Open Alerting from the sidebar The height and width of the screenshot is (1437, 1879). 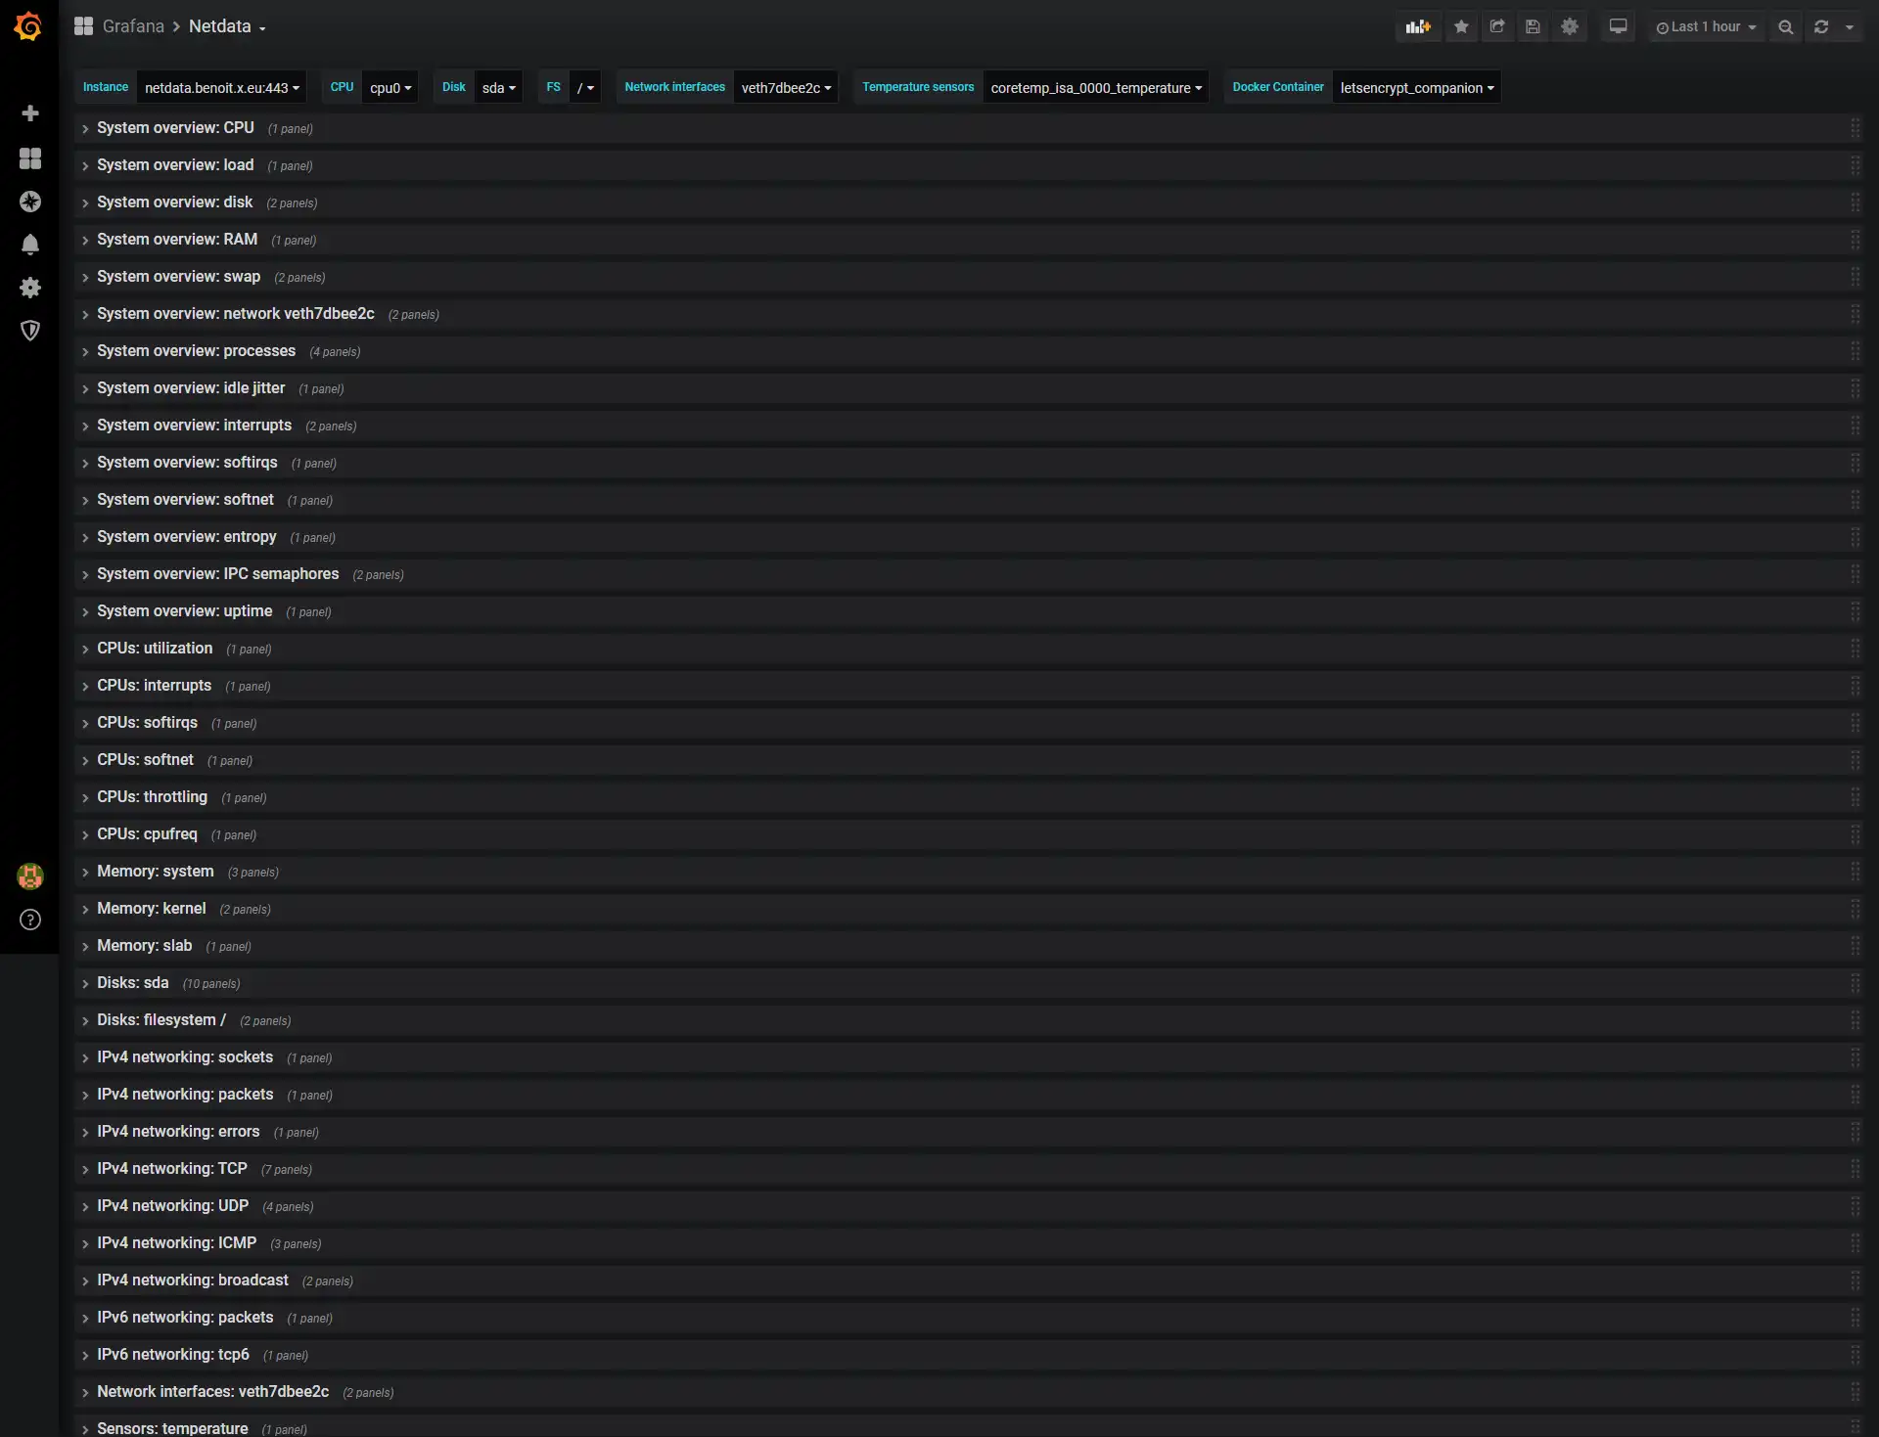point(30,244)
